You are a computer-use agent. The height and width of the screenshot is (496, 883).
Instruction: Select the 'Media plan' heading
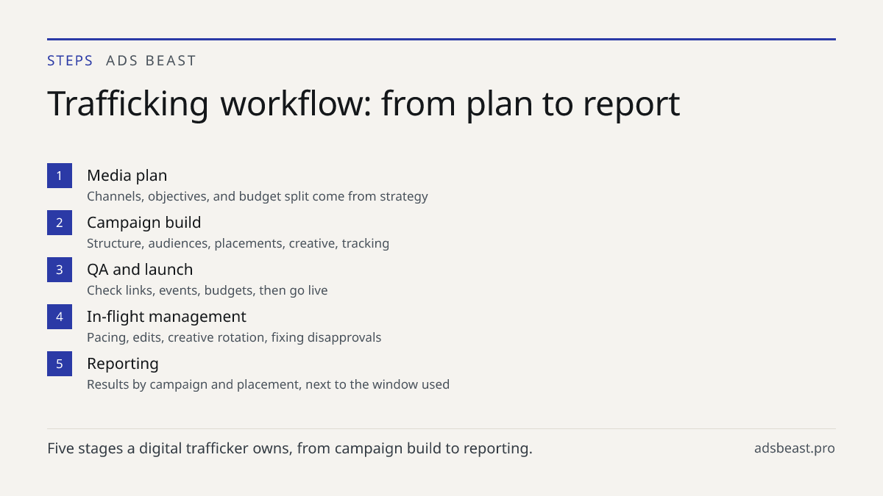(127, 176)
